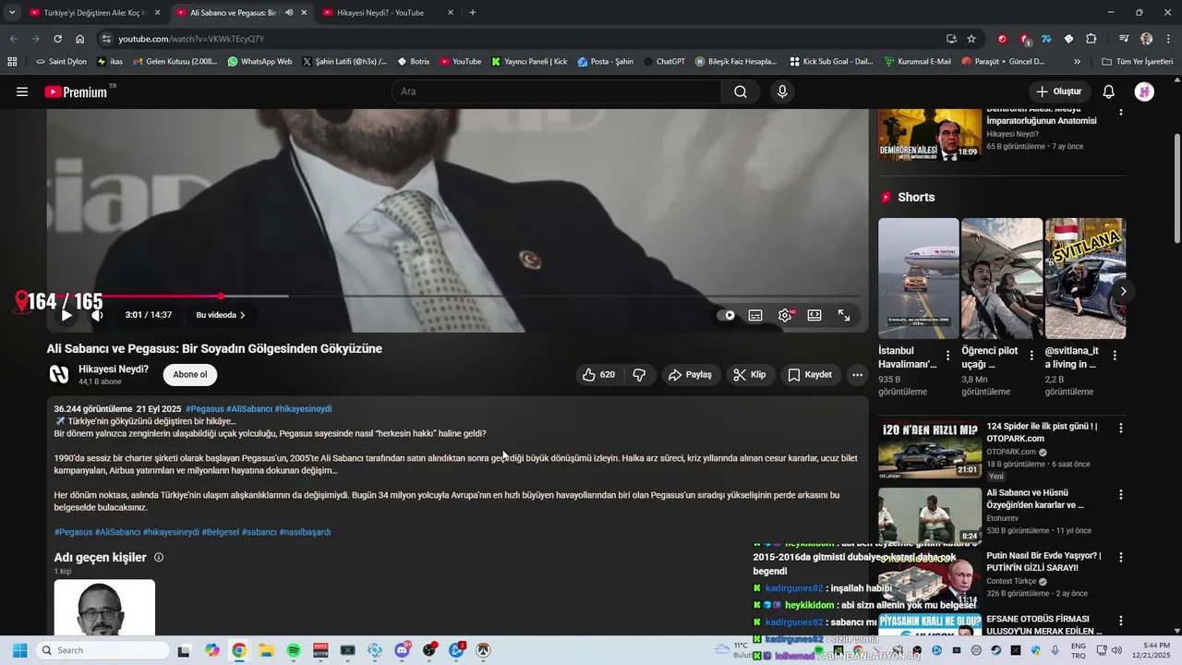Save the video with Kaydet
The width and height of the screenshot is (1182, 665).
click(x=810, y=375)
